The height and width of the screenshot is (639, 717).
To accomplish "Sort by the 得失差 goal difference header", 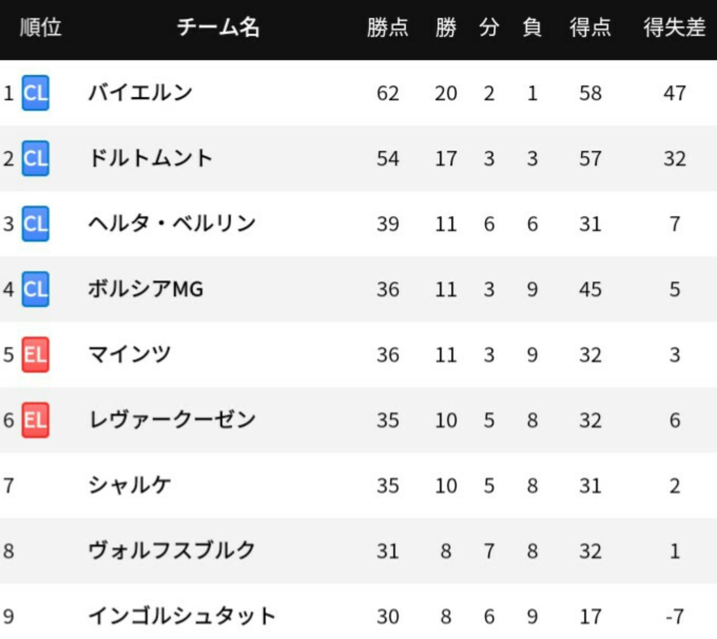I will (674, 28).
